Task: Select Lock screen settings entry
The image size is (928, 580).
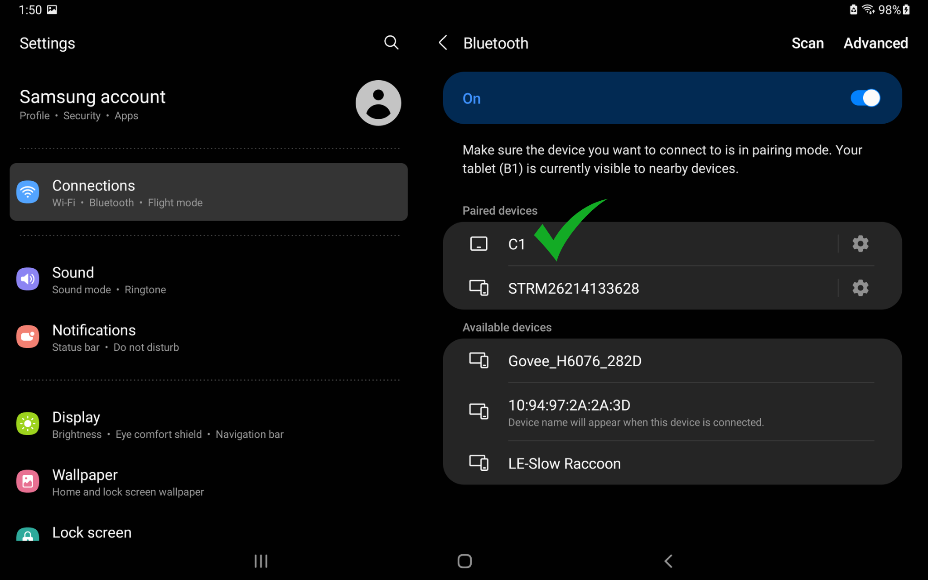Action: [92, 532]
